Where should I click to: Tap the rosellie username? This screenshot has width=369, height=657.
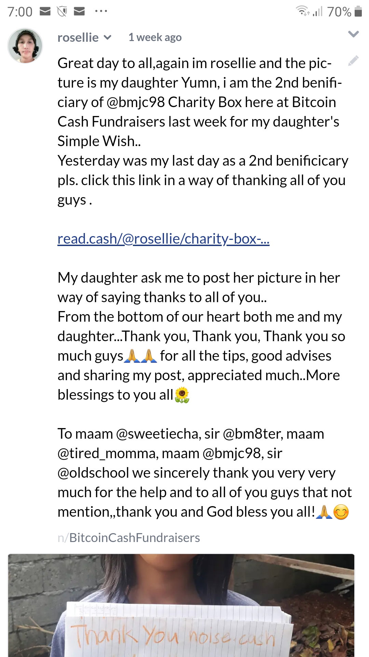point(78,37)
